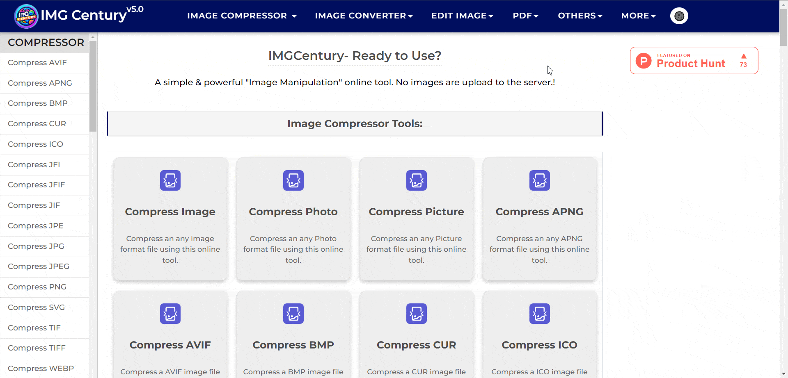Viewport: 788px width, 378px height.
Task: Click the 'Image Compressor Tools:' heading
Action: (x=355, y=124)
